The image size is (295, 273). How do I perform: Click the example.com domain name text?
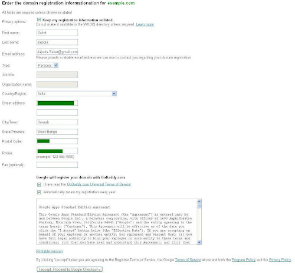pos(121,3)
